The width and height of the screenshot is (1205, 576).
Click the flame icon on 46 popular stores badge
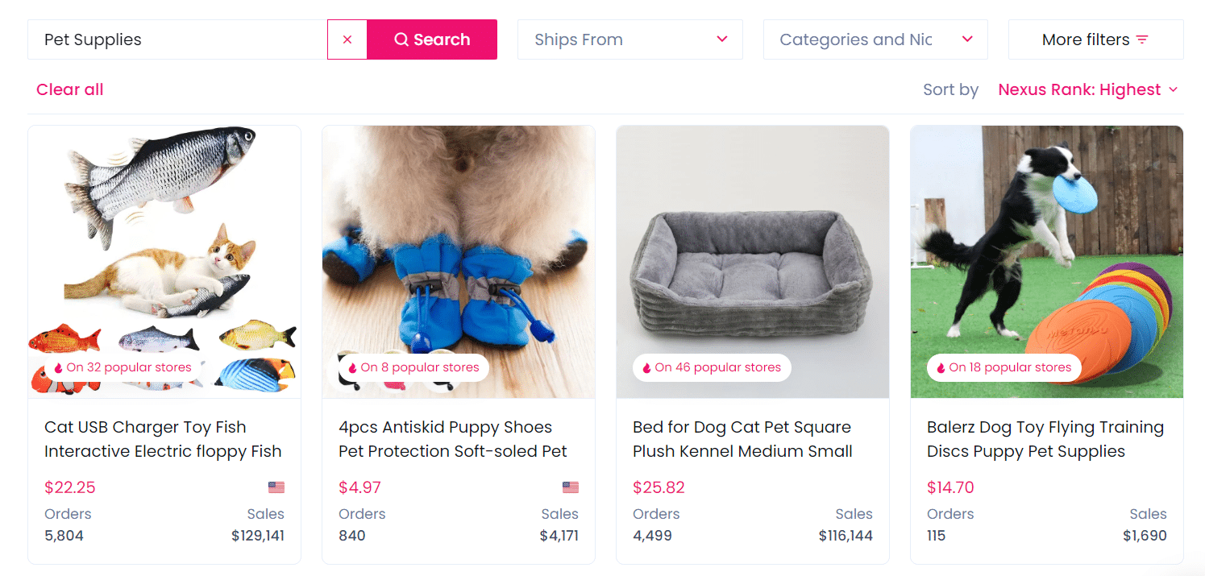(x=646, y=368)
